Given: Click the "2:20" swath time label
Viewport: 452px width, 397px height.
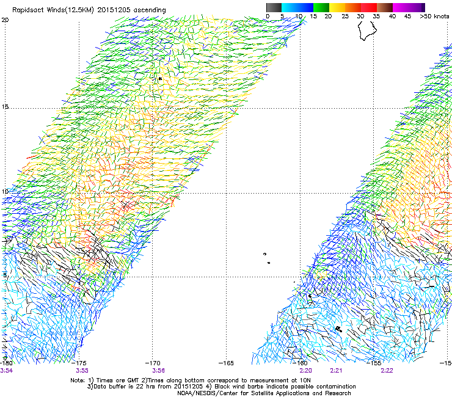Looking at the screenshot, I should point(305,371).
